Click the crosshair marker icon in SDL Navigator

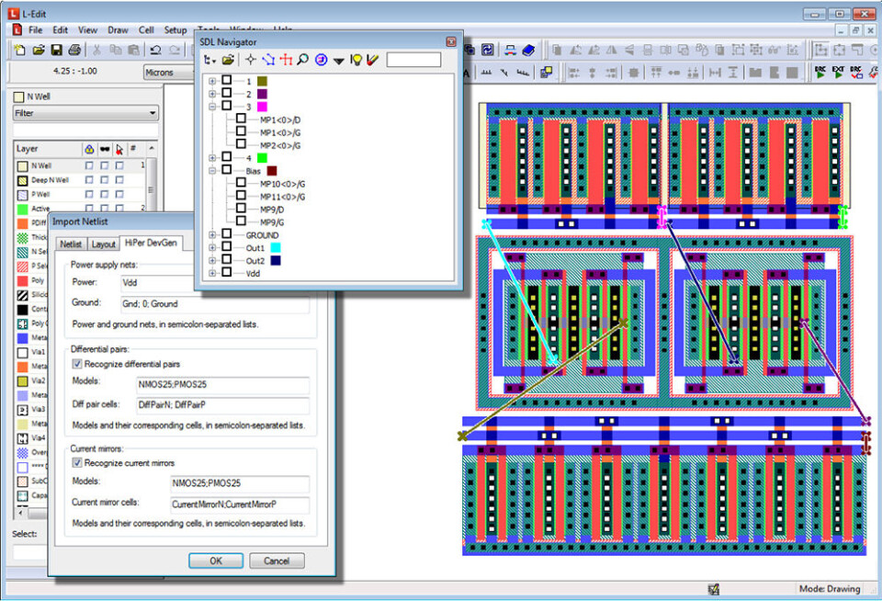tap(250, 60)
